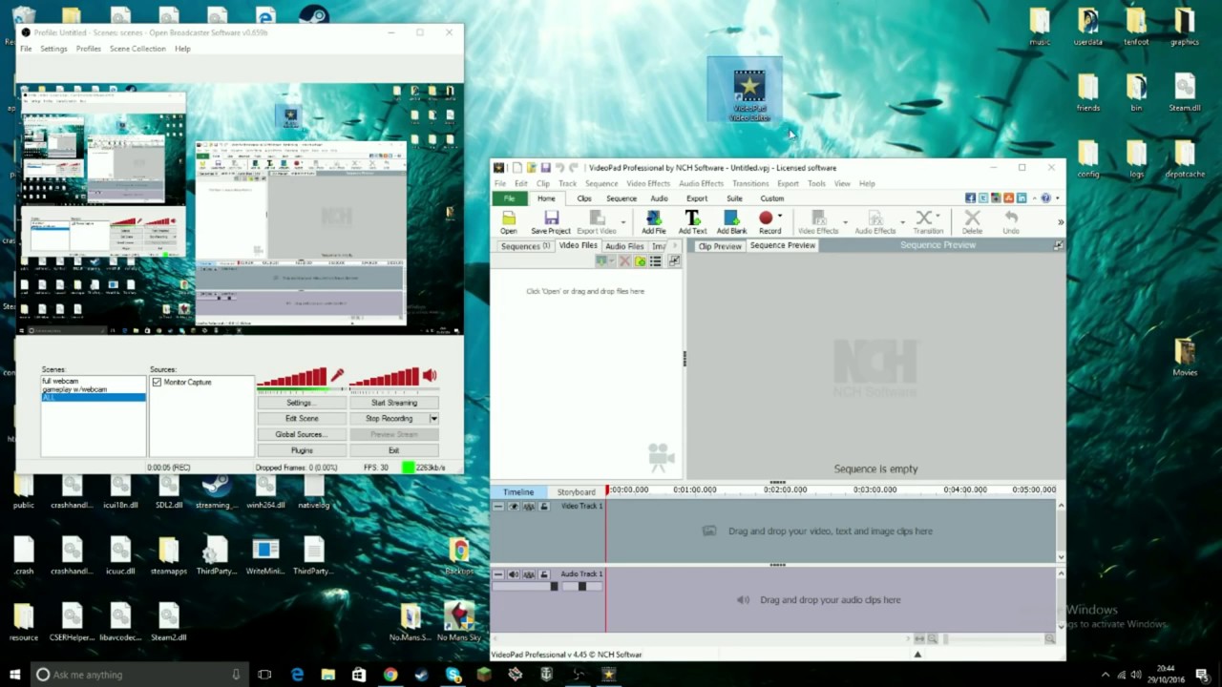Switch to the Clip Preview tab
Image resolution: width=1222 pixels, height=687 pixels.
(720, 246)
